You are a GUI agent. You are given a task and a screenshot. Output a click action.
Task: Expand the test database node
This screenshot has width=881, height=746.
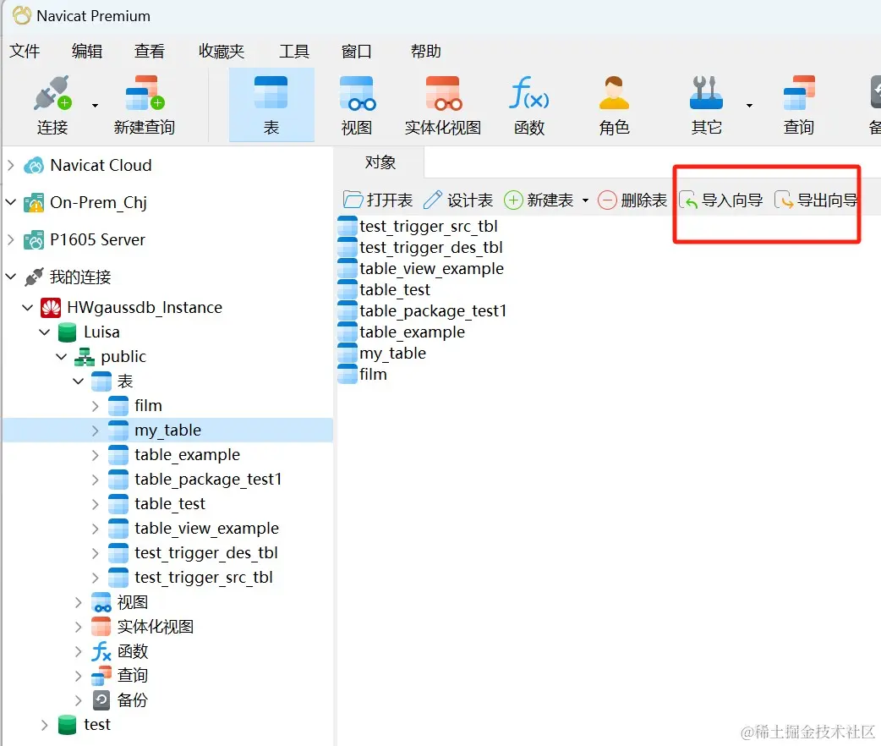point(44,725)
